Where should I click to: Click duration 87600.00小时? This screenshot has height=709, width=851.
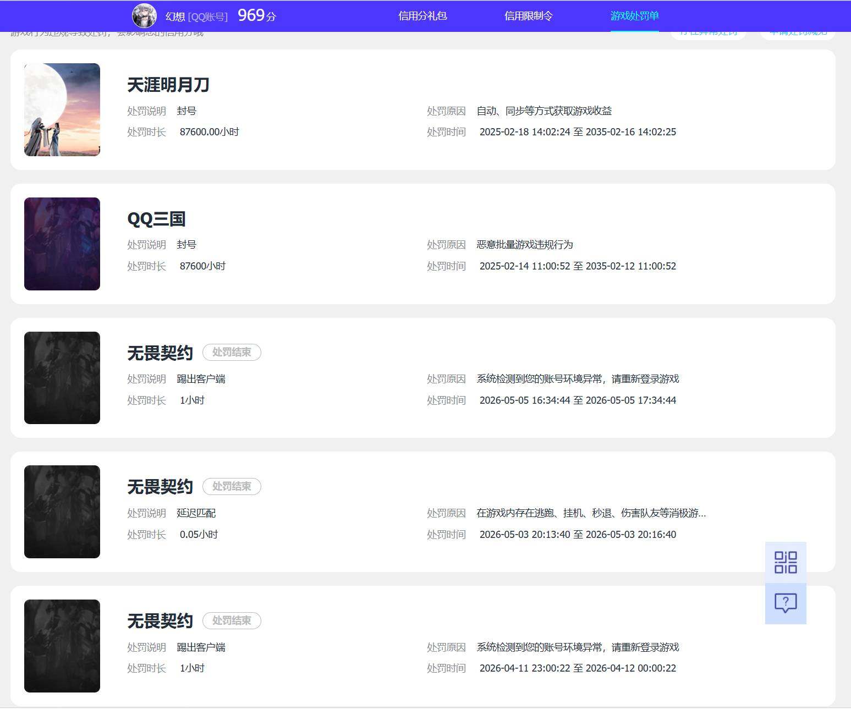pyautogui.click(x=209, y=132)
